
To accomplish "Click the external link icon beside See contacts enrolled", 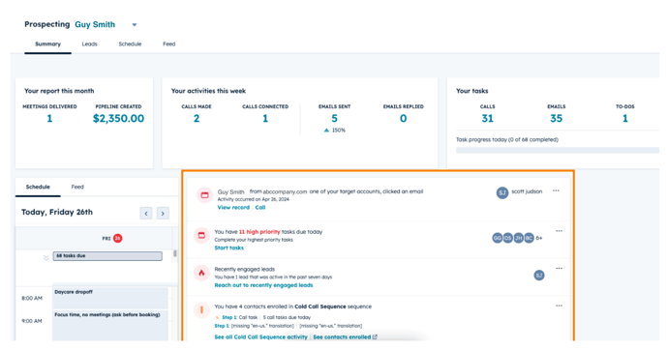I will (375, 337).
